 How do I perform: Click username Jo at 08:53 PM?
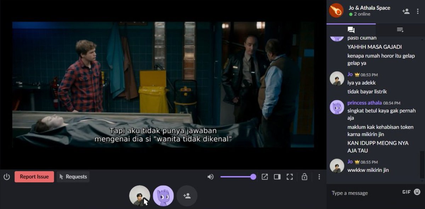point(350,74)
